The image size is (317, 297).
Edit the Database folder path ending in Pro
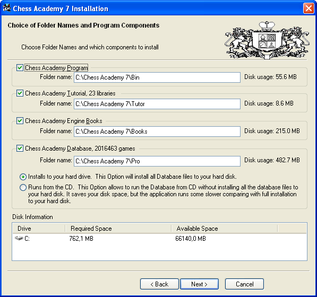tap(157, 161)
